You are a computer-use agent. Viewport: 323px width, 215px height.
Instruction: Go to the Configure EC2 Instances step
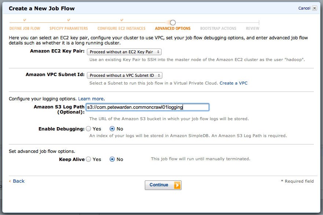coord(121,28)
